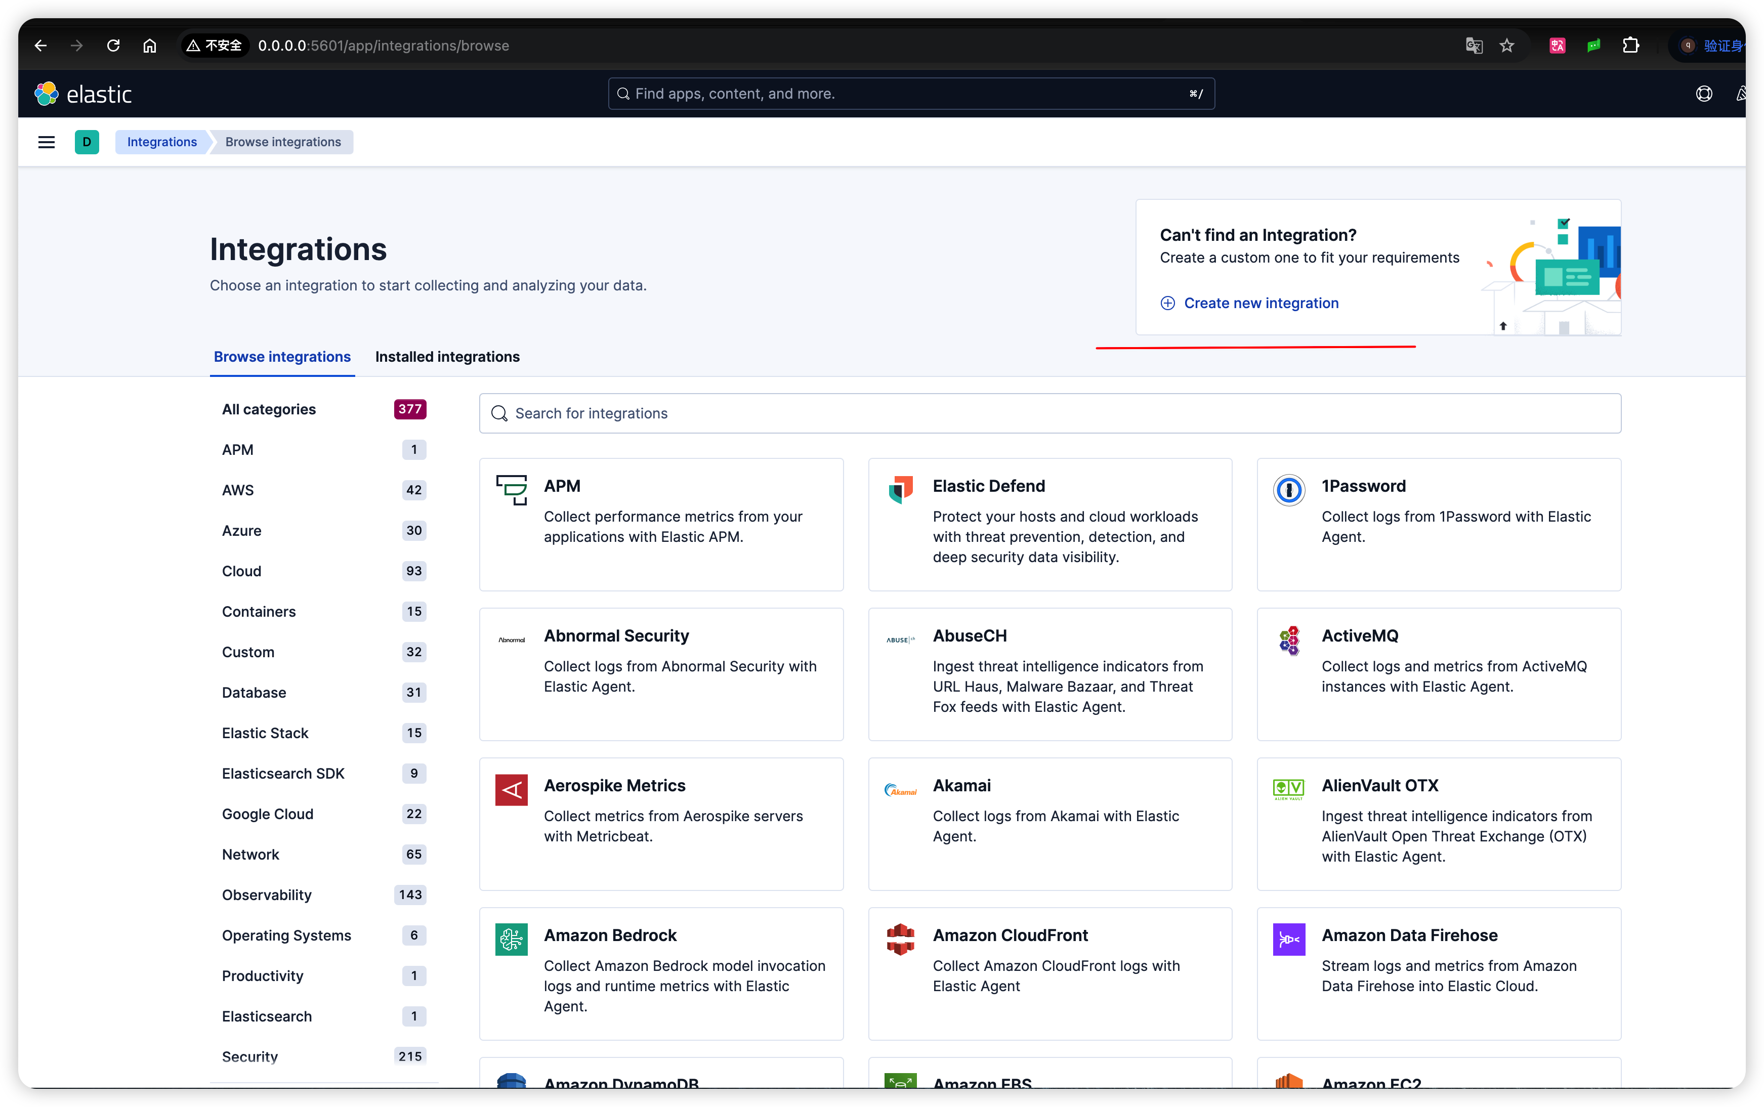This screenshot has height=1107, width=1764.
Task: Click the Amazon Bedrock icon
Action: click(511, 940)
